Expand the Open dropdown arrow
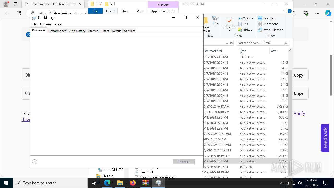The width and height of the screenshot is (334, 188). click(252, 18)
